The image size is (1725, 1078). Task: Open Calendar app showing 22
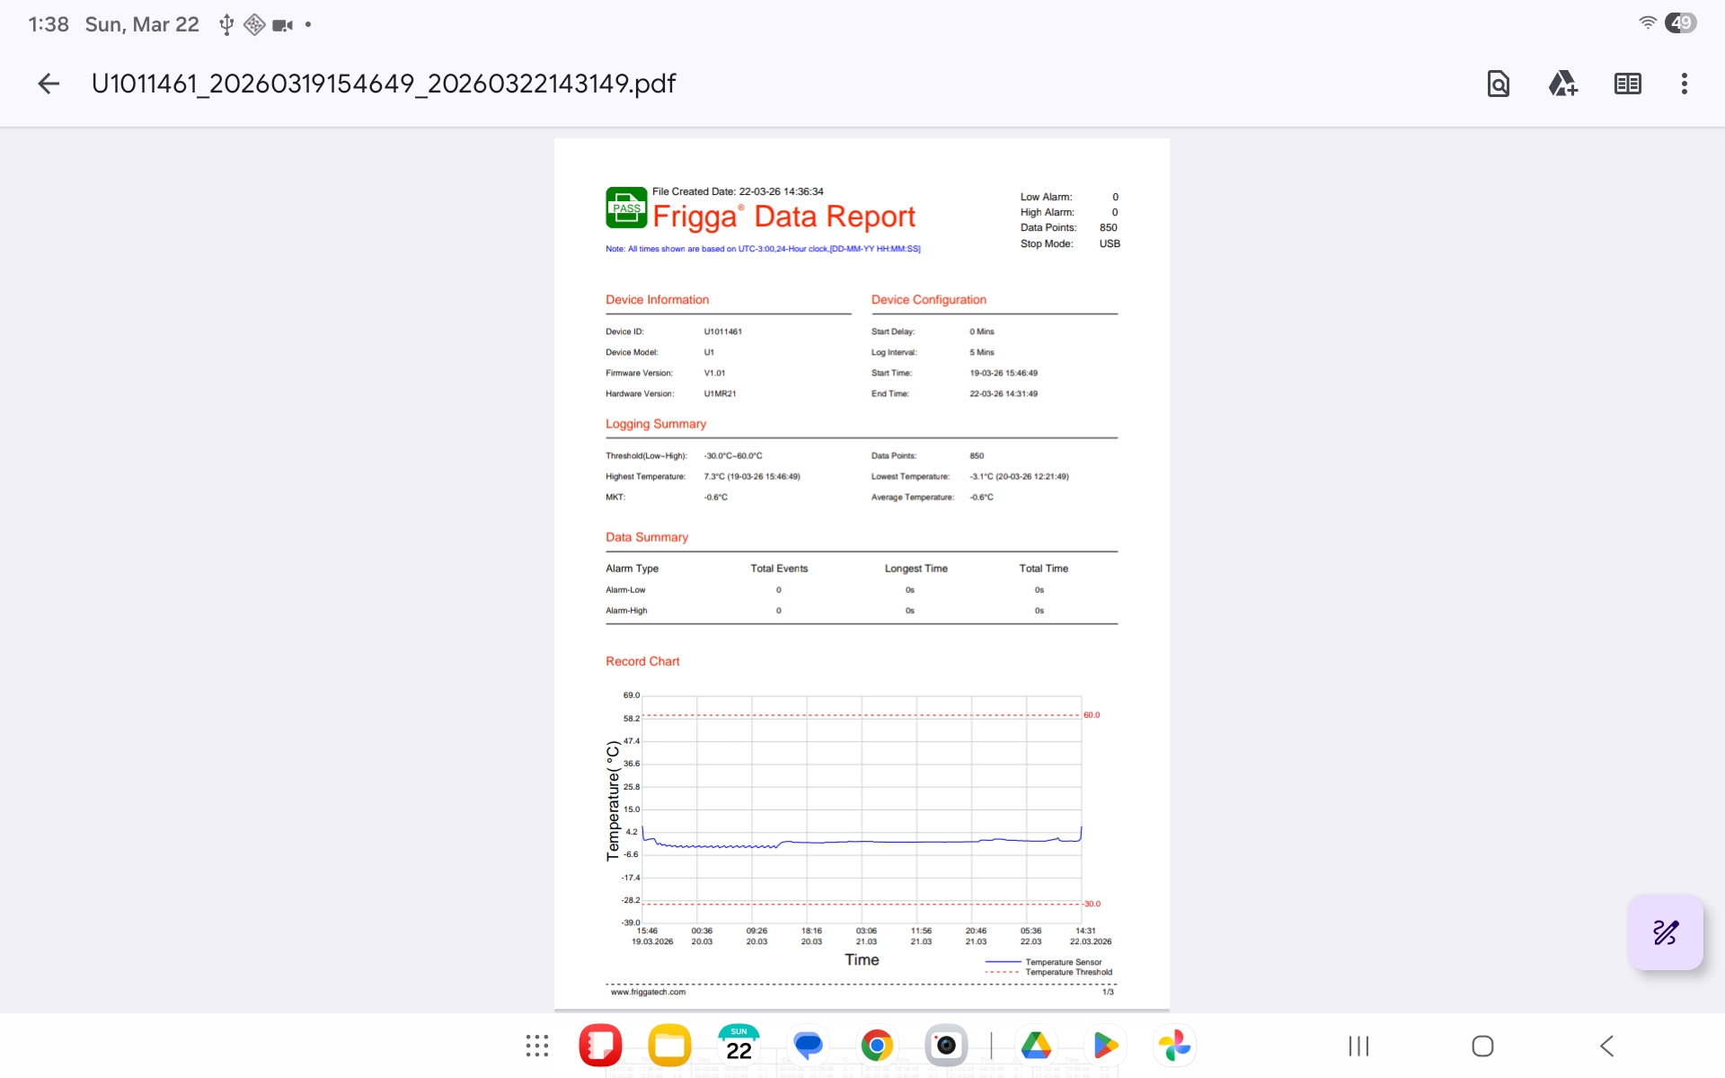(x=739, y=1046)
